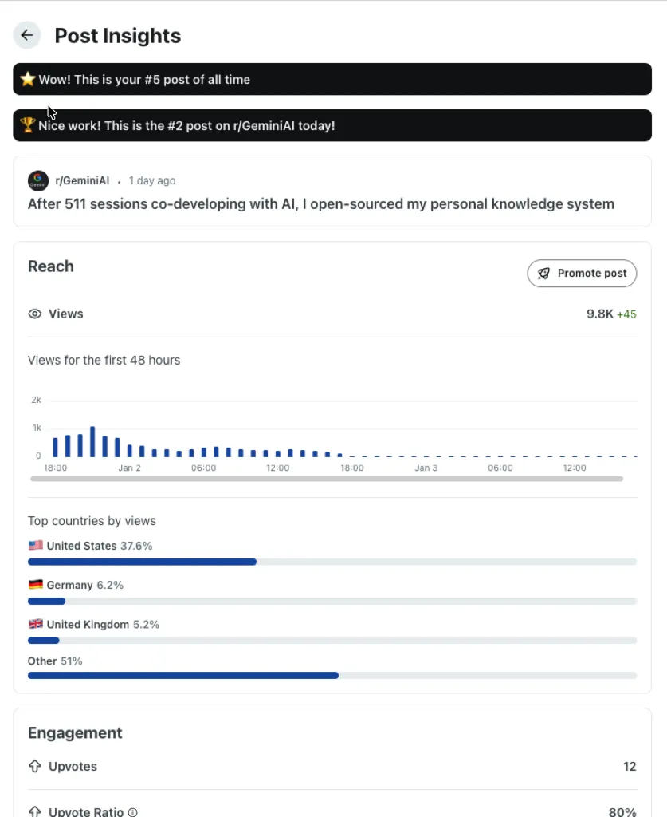This screenshot has width=667, height=817.
Task: Click the info icon next to Upvote Ratio
Action: tap(132, 811)
